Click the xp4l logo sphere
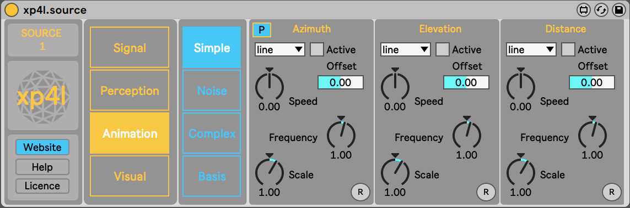 [43, 95]
